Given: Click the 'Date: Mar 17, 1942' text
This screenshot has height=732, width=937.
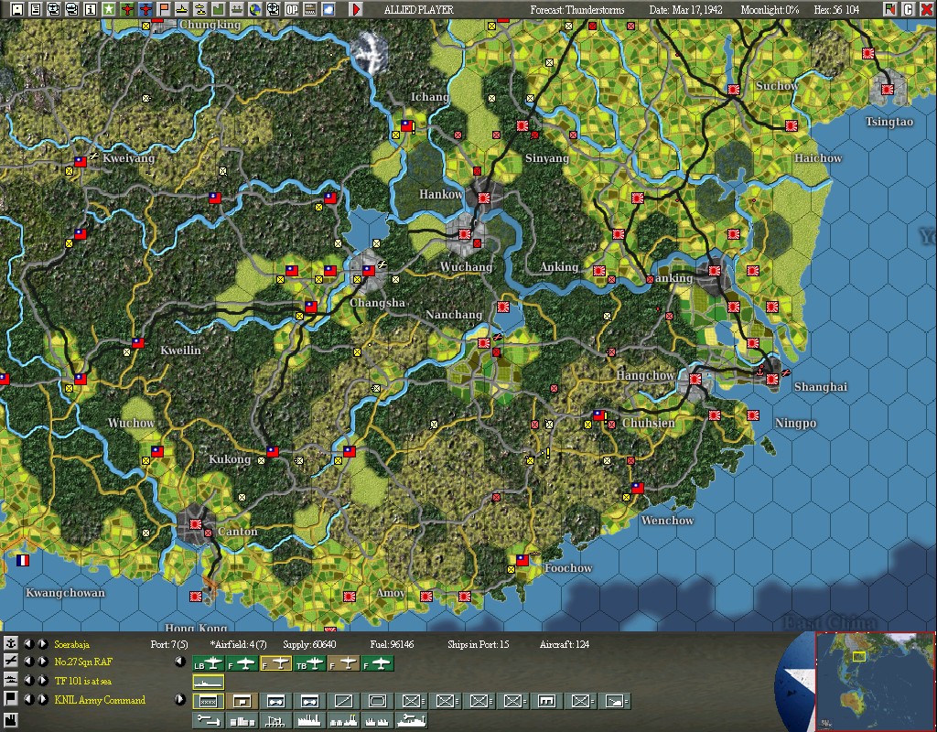Looking at the screenshot, I should tap(685, 9).
